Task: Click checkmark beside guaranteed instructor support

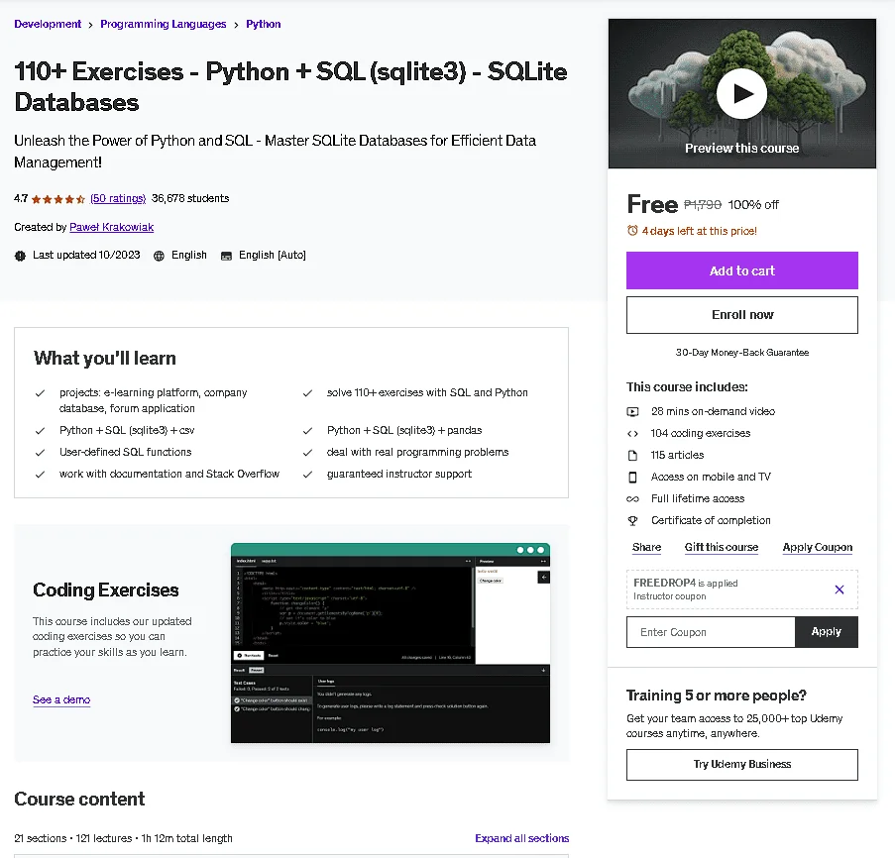Action: point(307,474)
